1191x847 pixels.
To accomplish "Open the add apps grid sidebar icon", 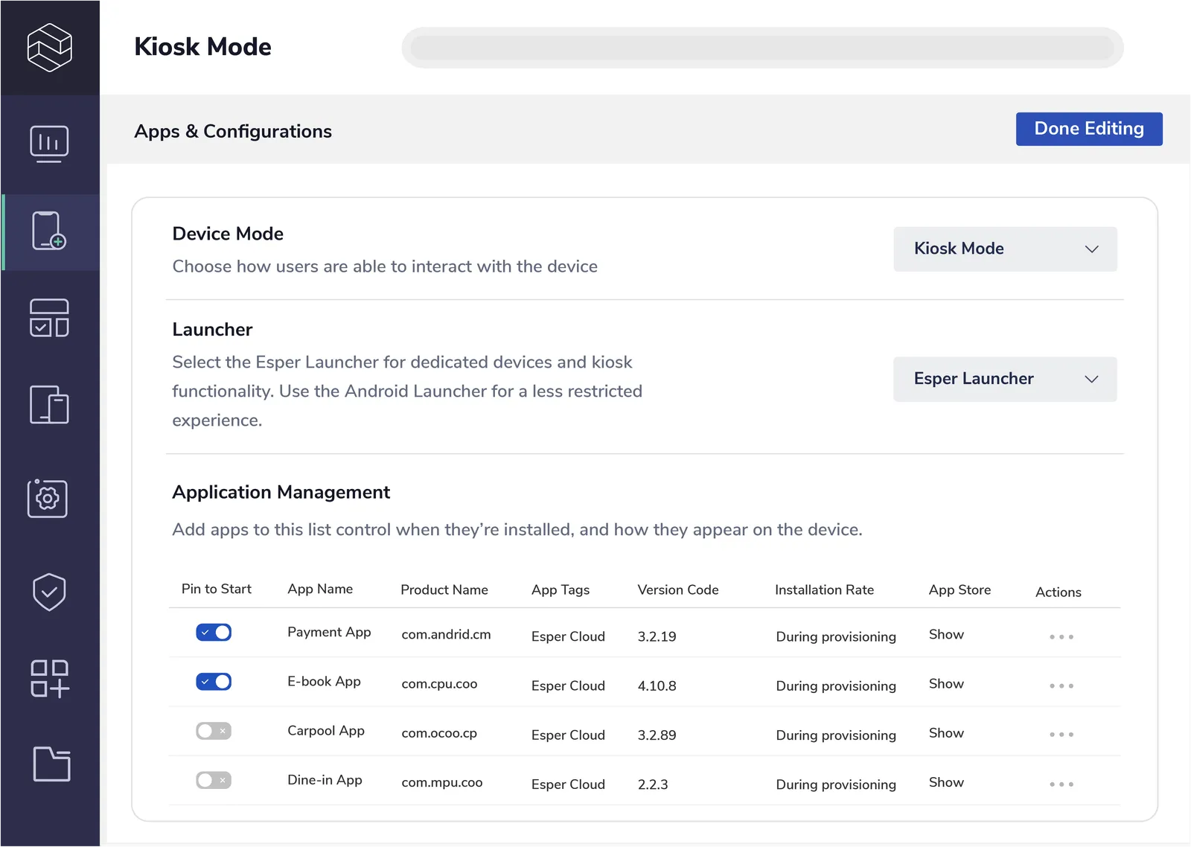I will click(x=49, y=678).
